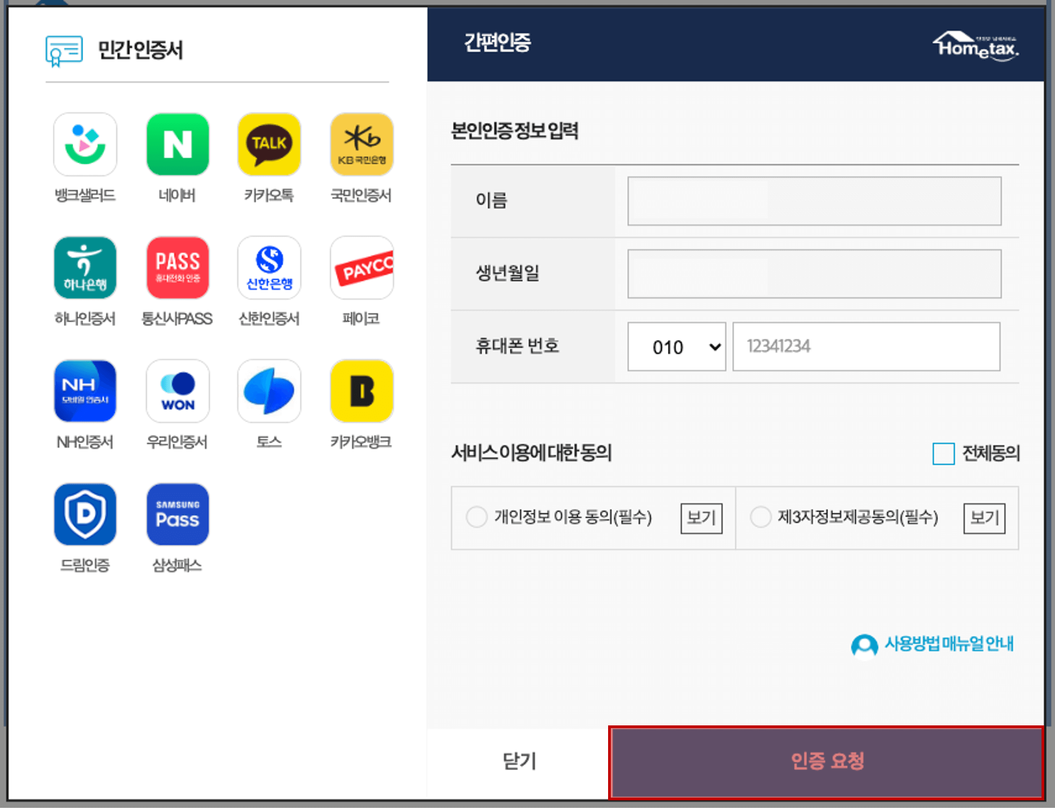The width and height of the screenshot is (1055, 810).
Task: Choose 페이코 authentication method
Action: click(x=361, y=268)
